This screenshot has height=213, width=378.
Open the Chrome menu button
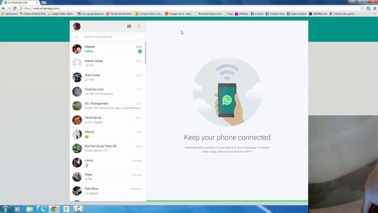pyautogui.click(x=375, y=8)
